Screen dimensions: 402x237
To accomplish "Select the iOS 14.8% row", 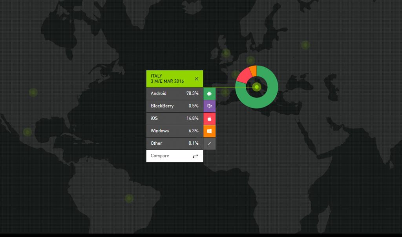I will coord(175,118).
